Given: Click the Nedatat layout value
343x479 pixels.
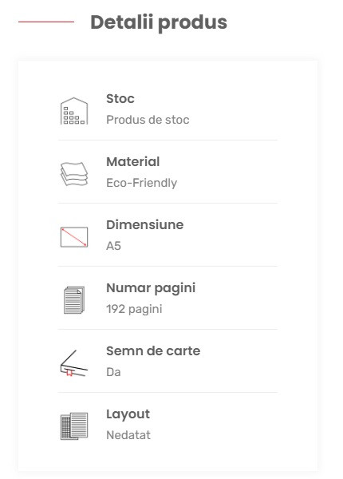Looking at the screenshot, I should point(128,435).
